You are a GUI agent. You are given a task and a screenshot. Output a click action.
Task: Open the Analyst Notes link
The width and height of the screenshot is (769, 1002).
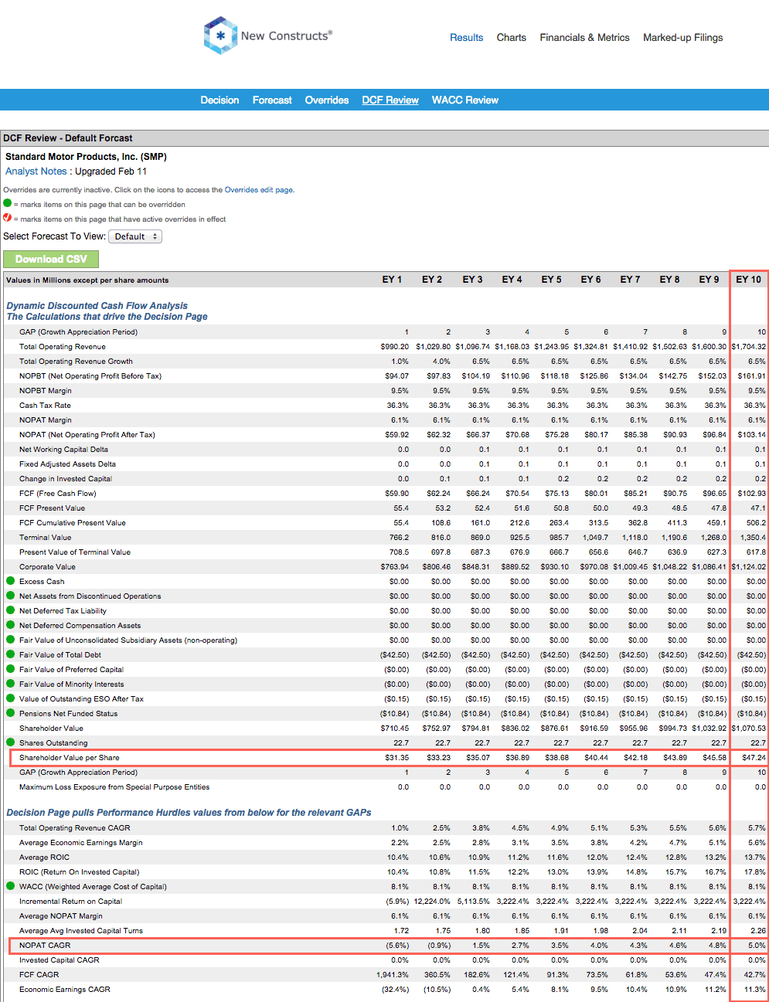coord(36,171)
